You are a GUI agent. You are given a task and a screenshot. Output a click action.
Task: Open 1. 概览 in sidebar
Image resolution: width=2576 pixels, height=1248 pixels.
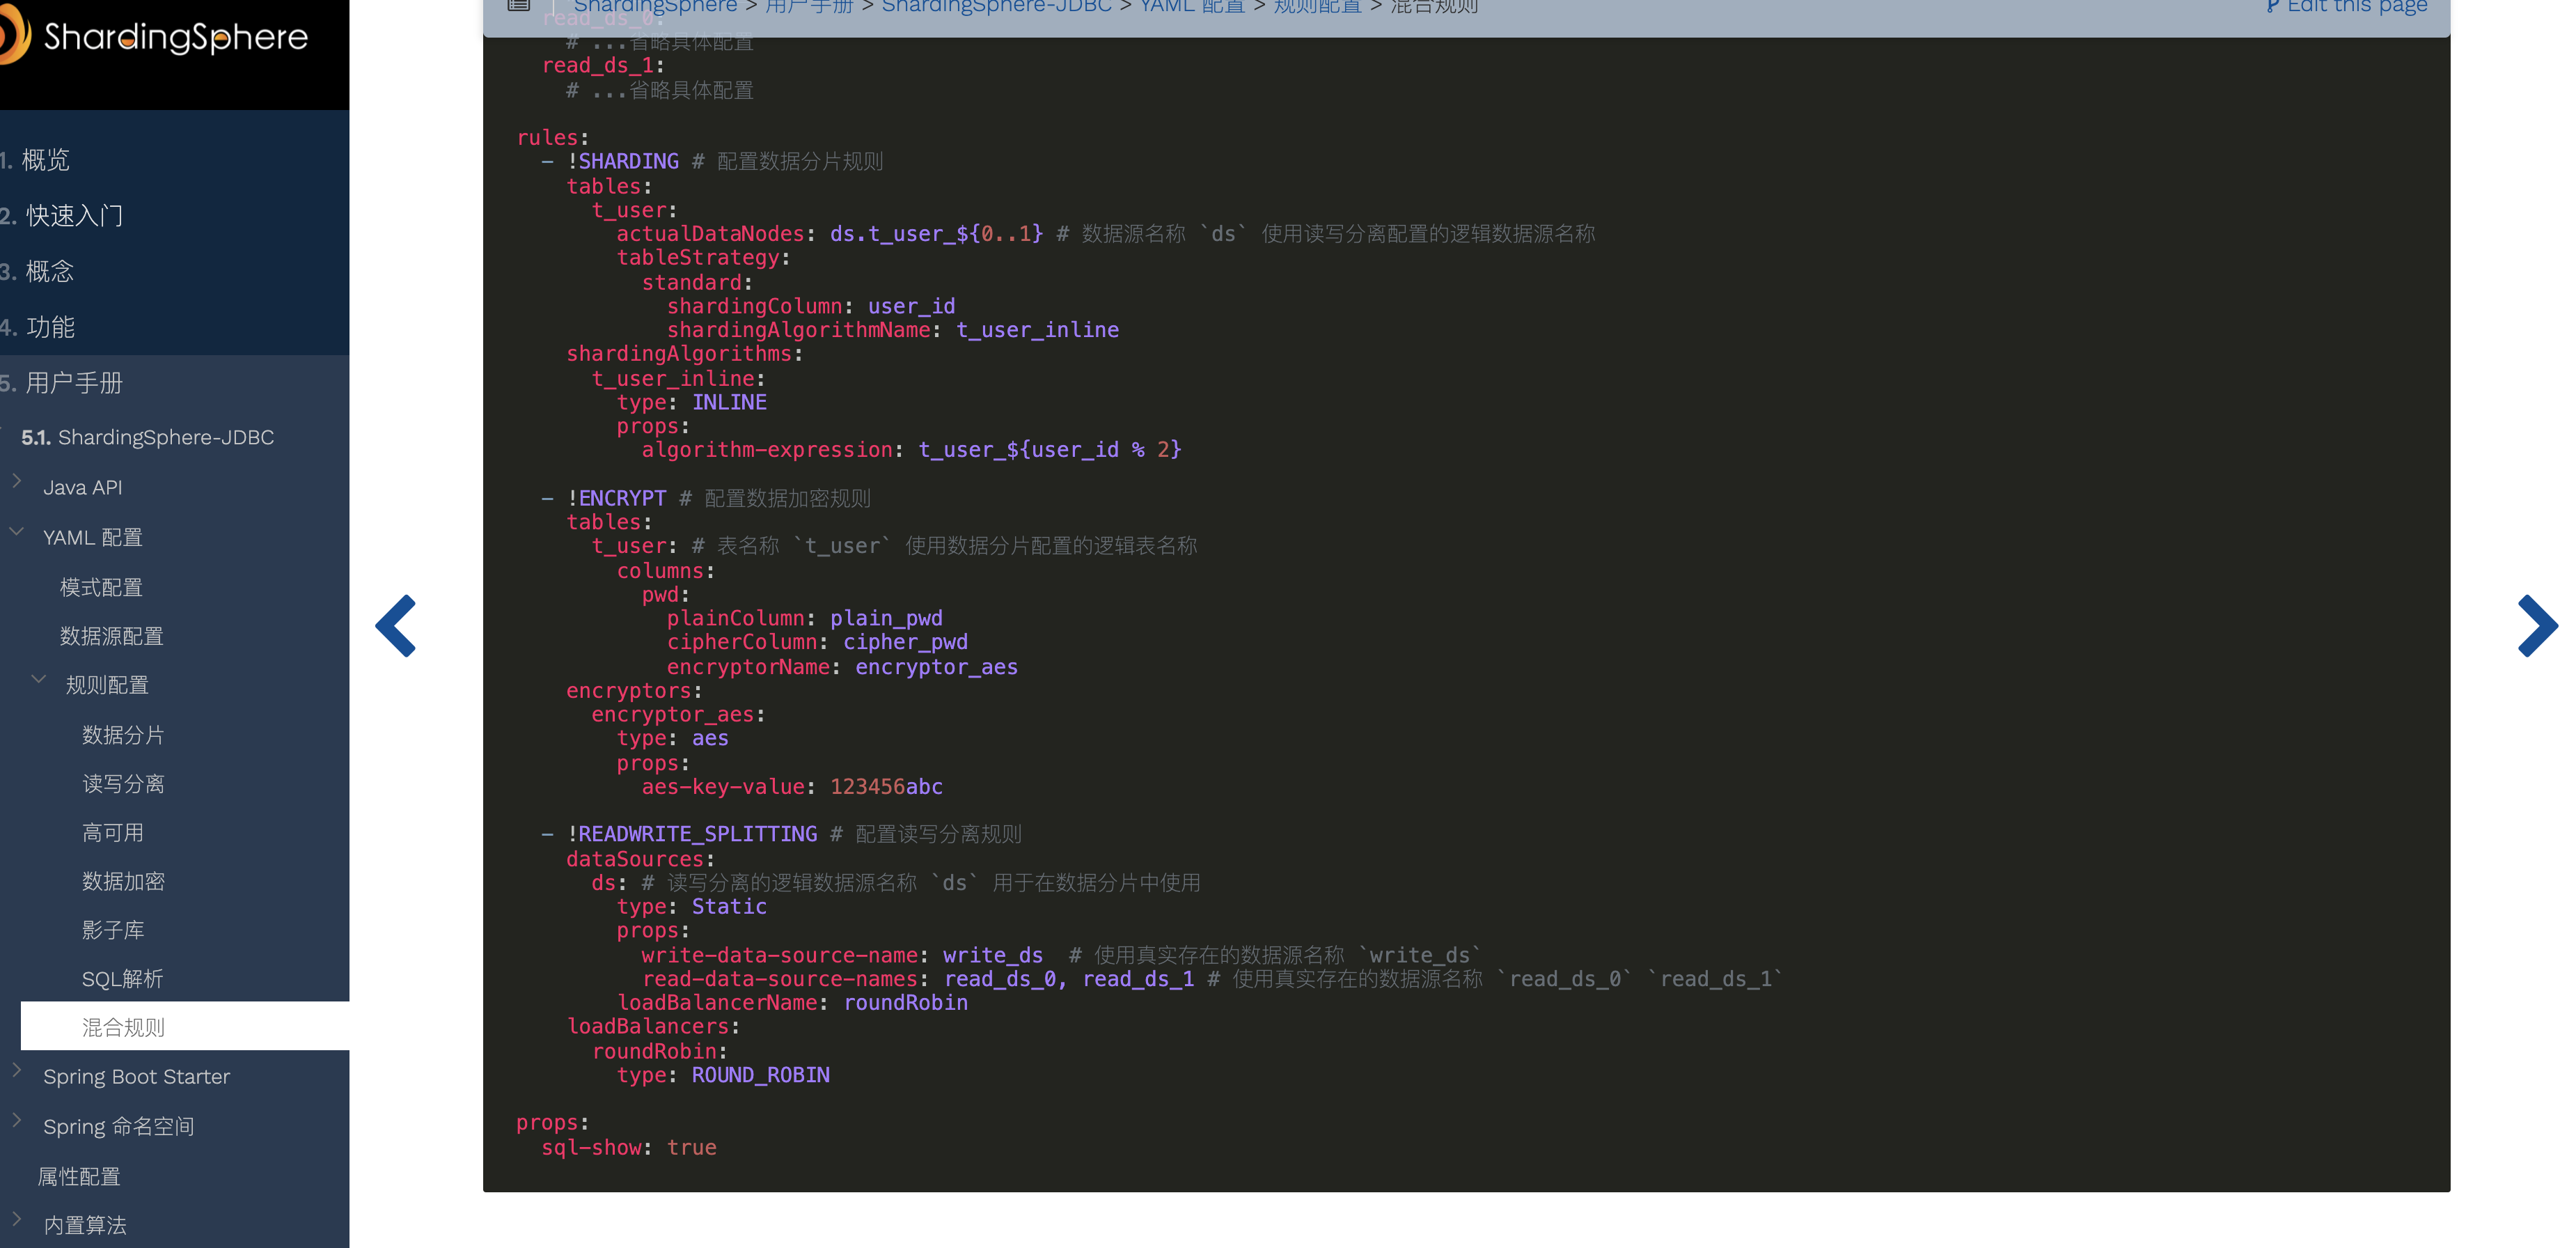(35, 160)
